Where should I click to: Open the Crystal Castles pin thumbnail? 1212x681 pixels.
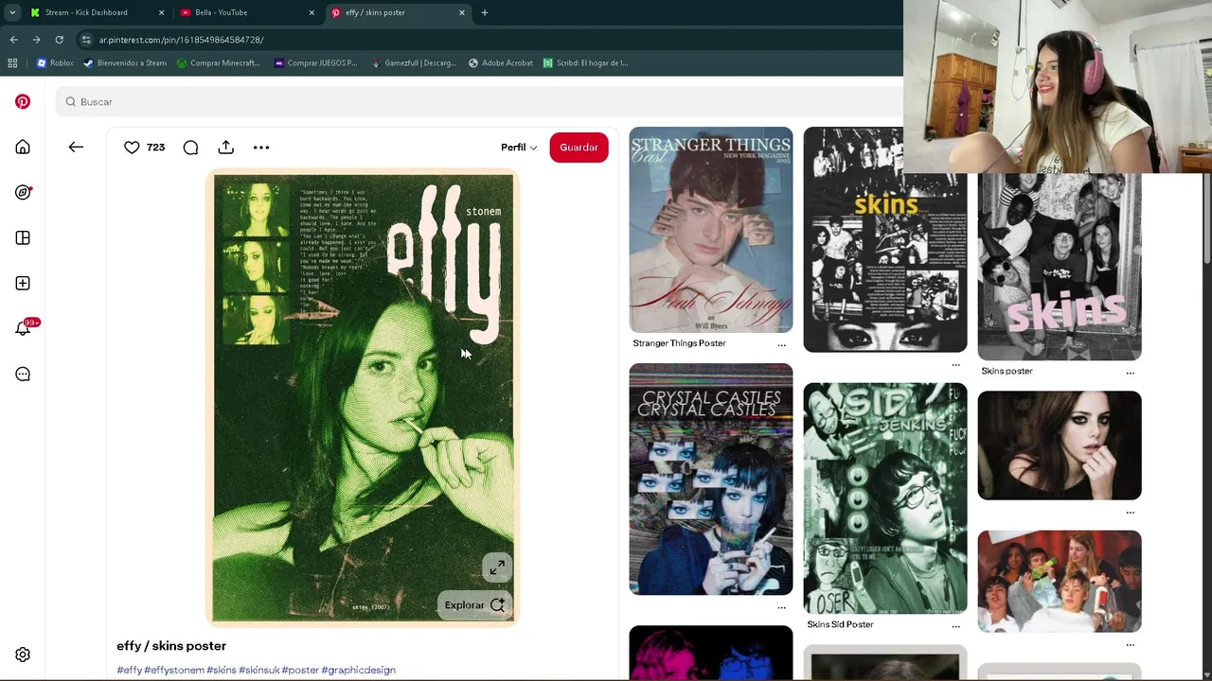[710, 479]
